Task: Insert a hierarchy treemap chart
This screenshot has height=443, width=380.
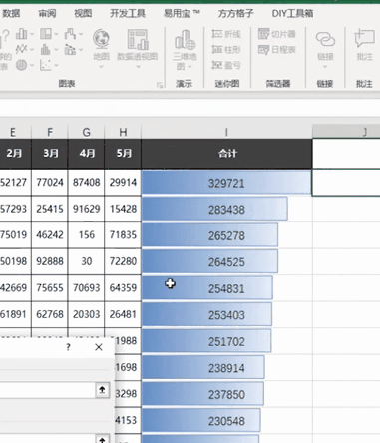Action: coord(46,34)
